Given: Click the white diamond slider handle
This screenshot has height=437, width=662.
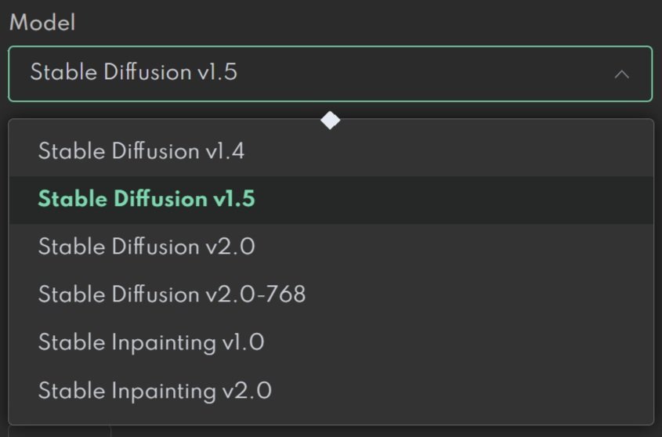Looking at the screenshot, I should (330, 121).
